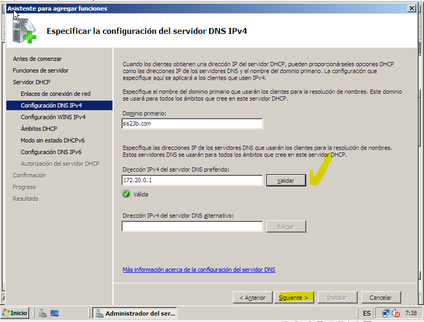Click the green Válida check icon
Image resolution: width=424 pixels, height=322 pixels.
tap(126, 194)
